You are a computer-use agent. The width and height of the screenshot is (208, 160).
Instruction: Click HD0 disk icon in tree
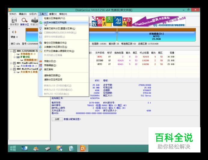point(14,51)
